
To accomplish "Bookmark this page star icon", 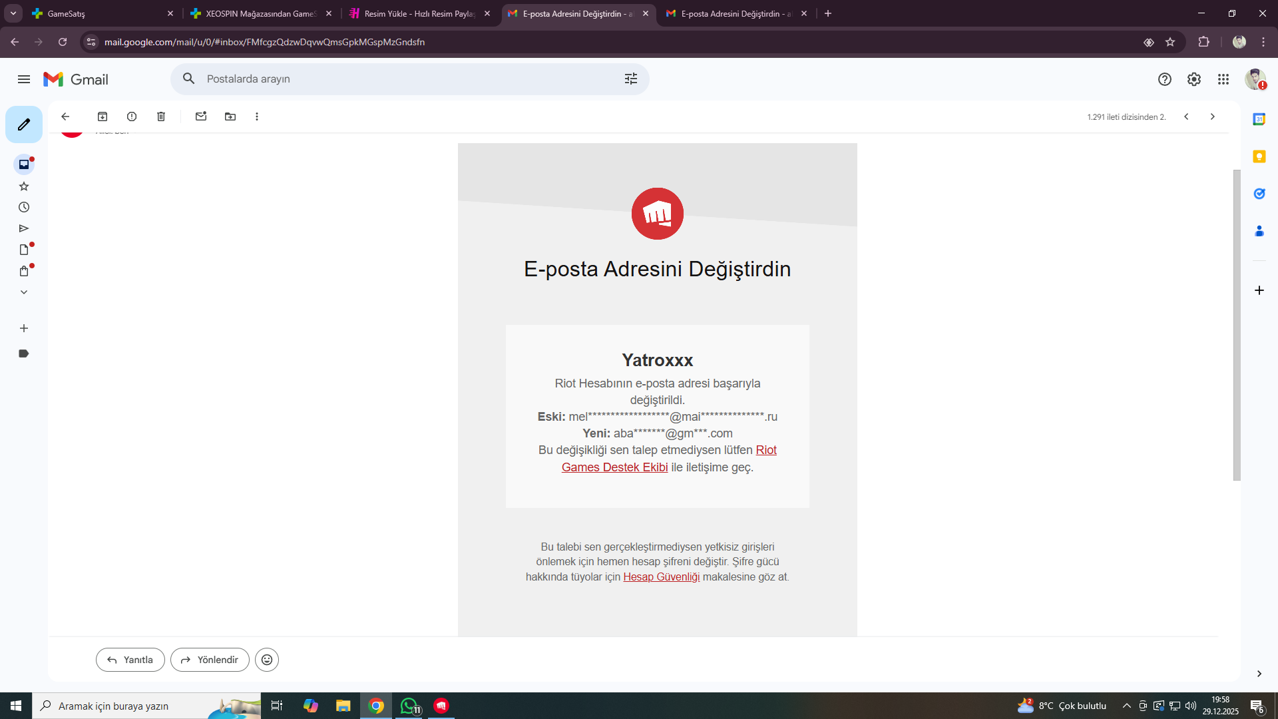I will click(x=1170, y=42).
